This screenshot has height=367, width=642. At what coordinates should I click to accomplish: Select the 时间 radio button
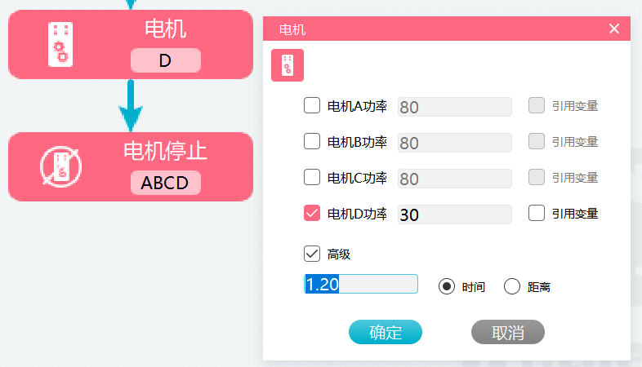pos(446,286)
